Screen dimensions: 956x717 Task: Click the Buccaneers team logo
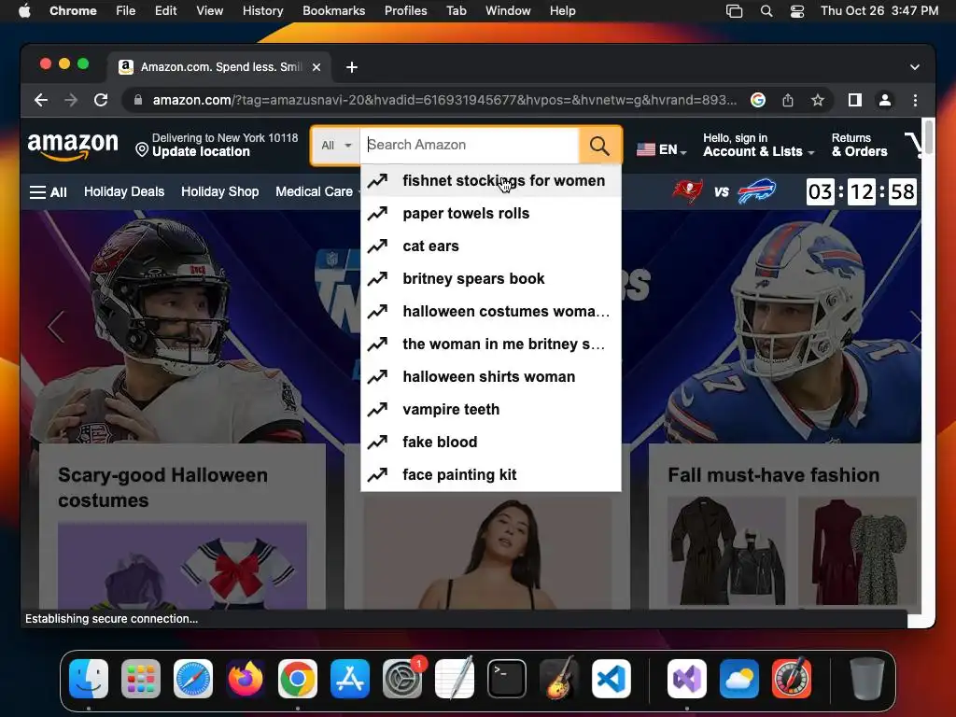[687, 191]
